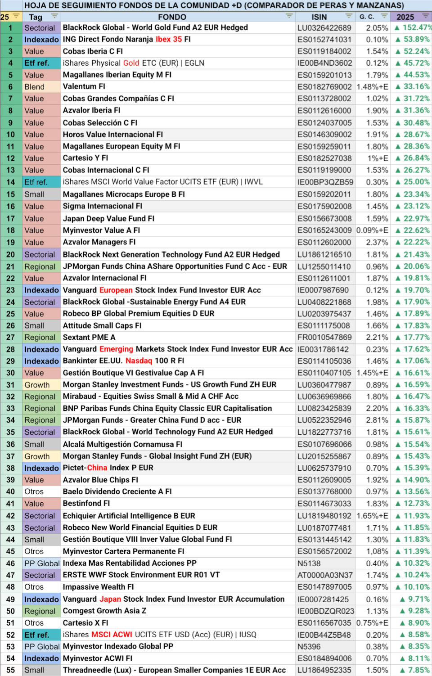Open the Tag column filter

coord(54,17)
